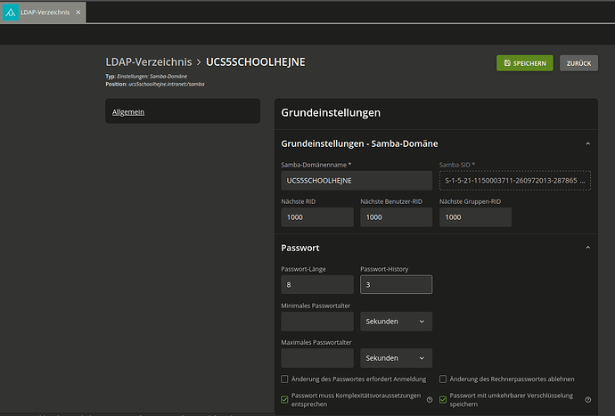The image size is (615, 416).
Task: Open Minimales Passwortalter unit dropdown
Action: (396, 322)
